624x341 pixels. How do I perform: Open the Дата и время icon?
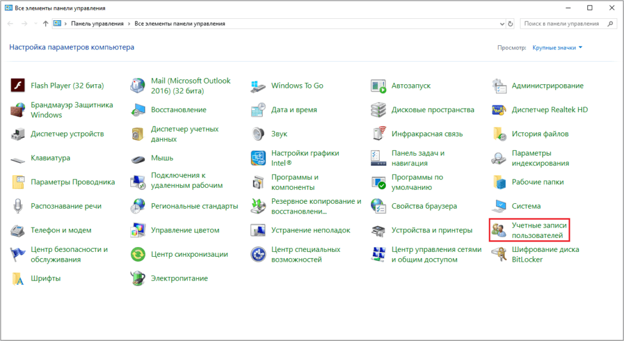[x=258, y=110]
